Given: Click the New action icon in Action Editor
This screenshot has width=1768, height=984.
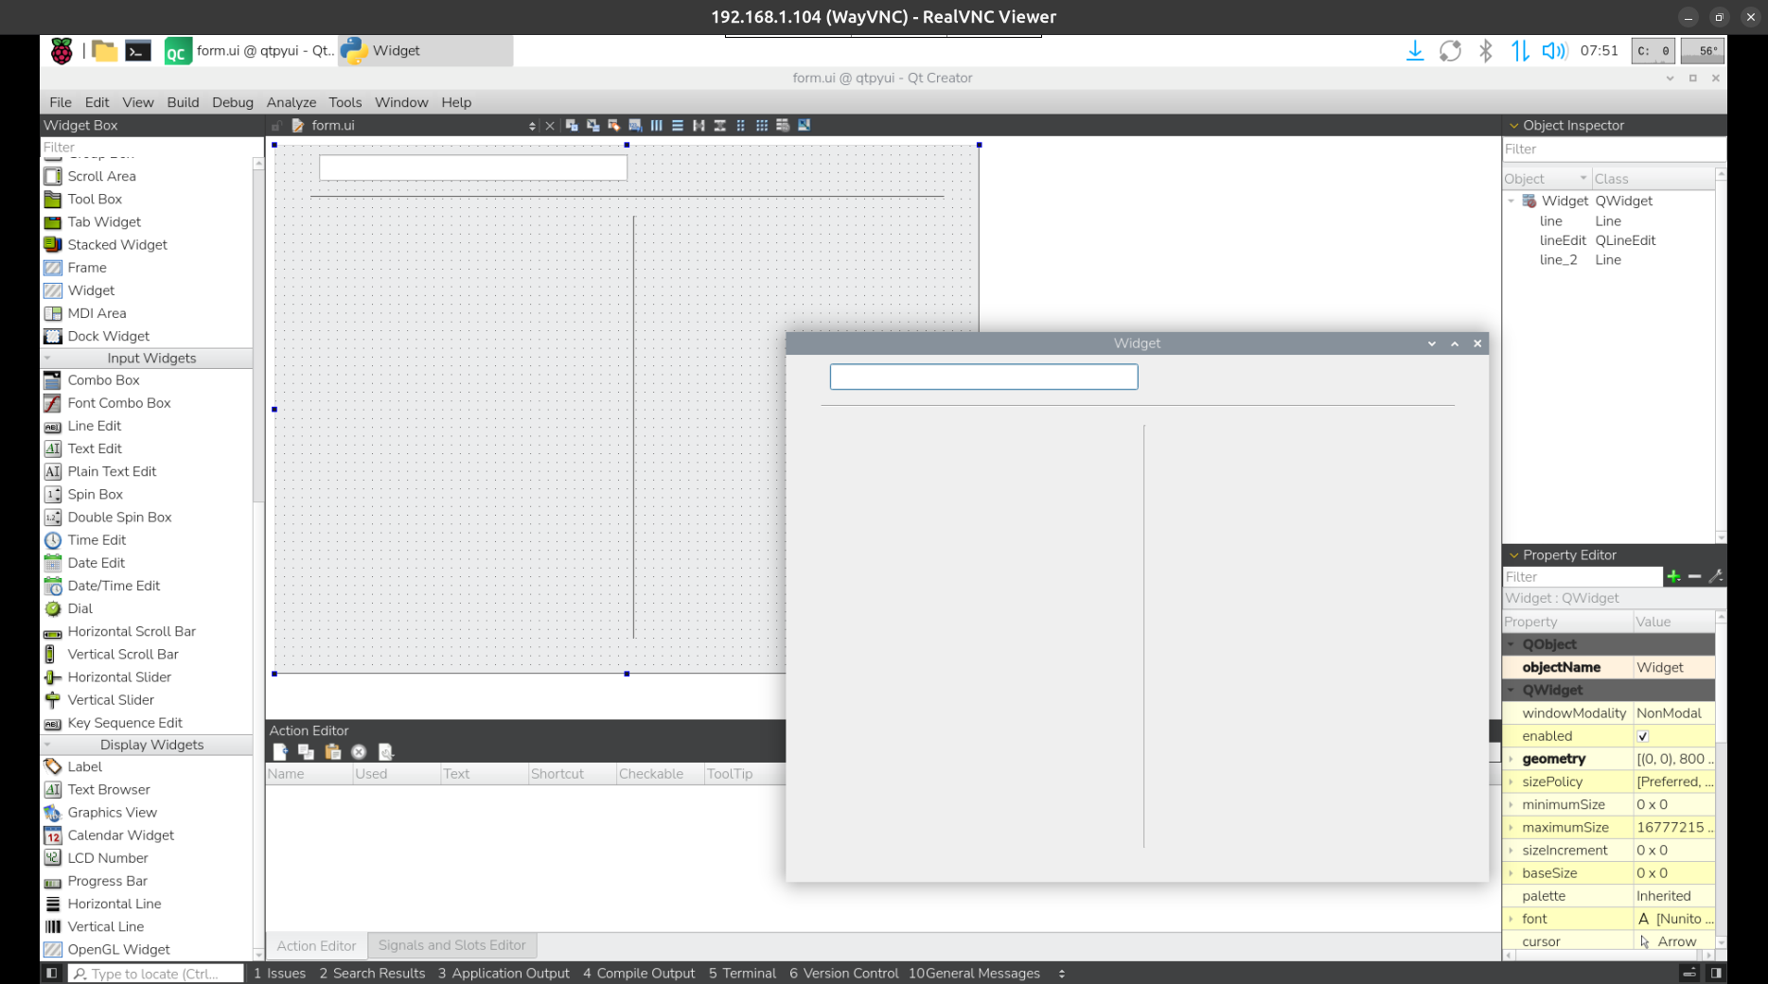Looking at the screenshot, I should 280,751.
